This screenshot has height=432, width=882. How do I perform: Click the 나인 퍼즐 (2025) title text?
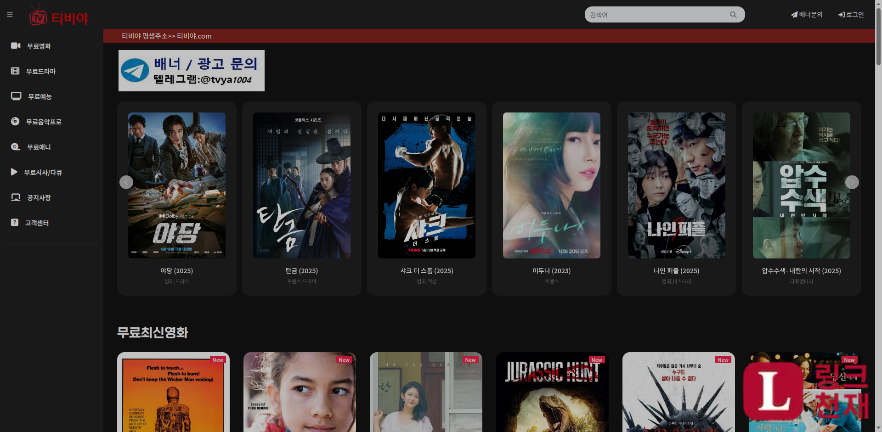(677, 271)
